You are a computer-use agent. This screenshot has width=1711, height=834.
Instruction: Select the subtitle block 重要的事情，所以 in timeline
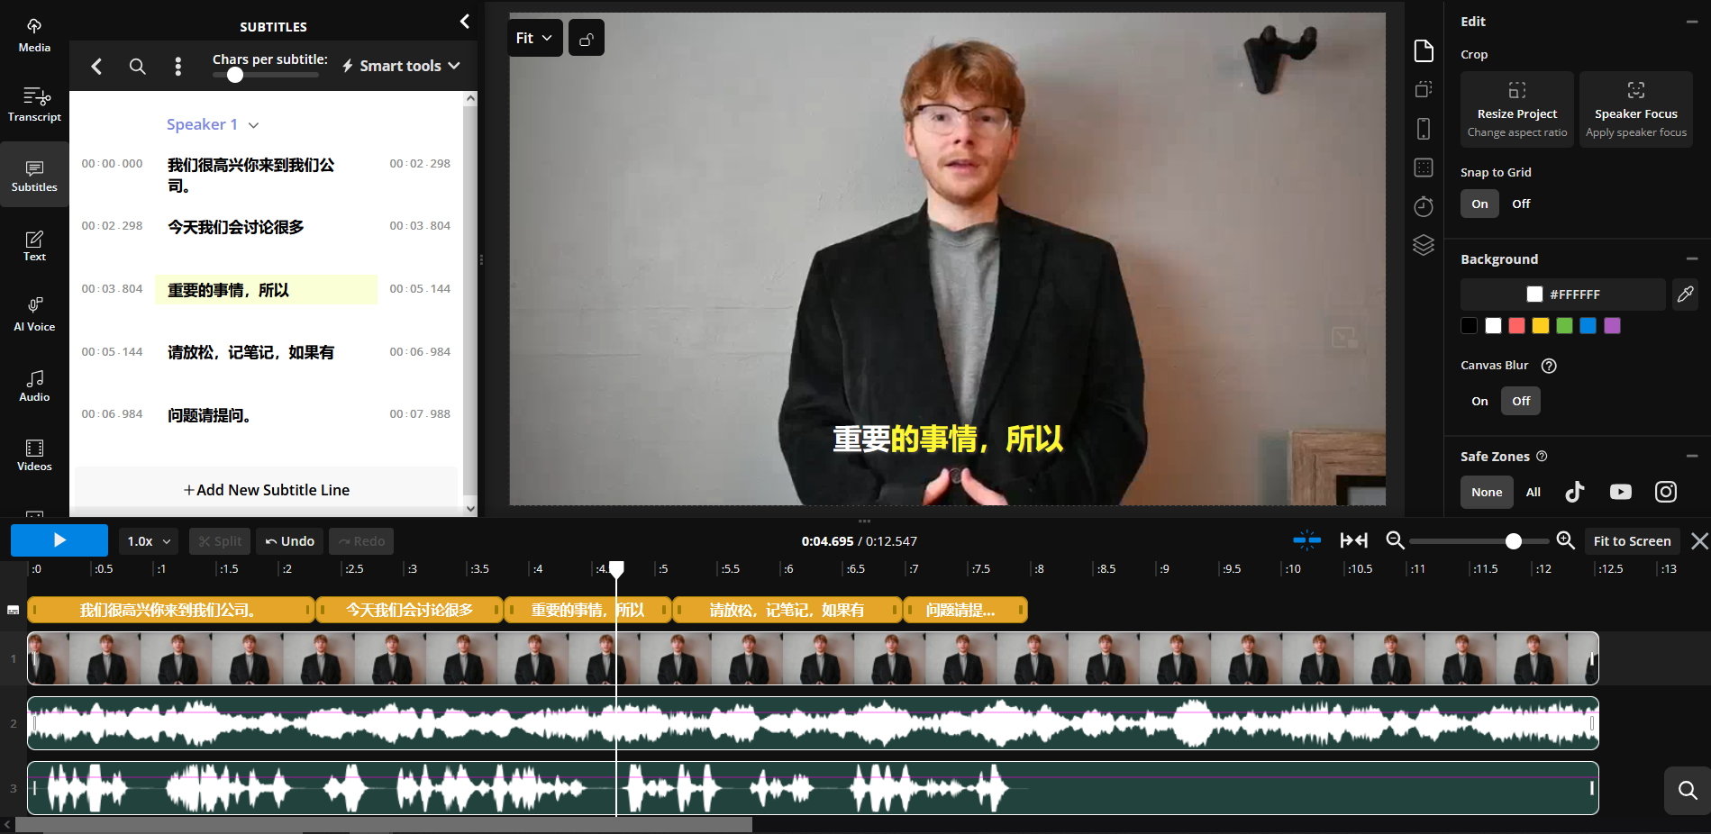587,610
